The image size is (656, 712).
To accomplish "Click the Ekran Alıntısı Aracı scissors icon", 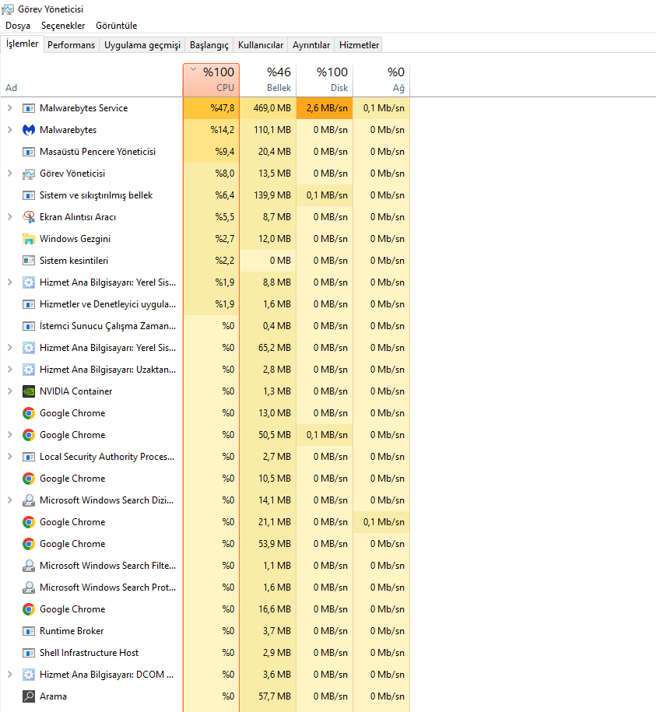I will pos(29,217).
